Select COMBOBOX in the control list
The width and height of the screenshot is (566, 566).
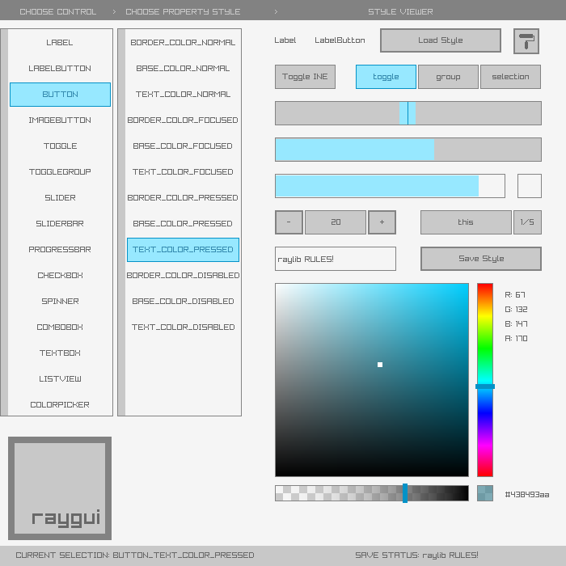tap(60, 327)
